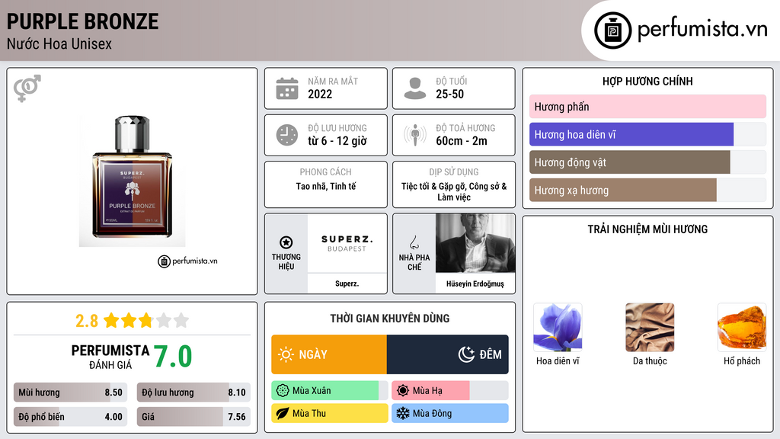780x439 pixels.
Task: Click the Superz. Budapest brand logo
Action: 347,243
